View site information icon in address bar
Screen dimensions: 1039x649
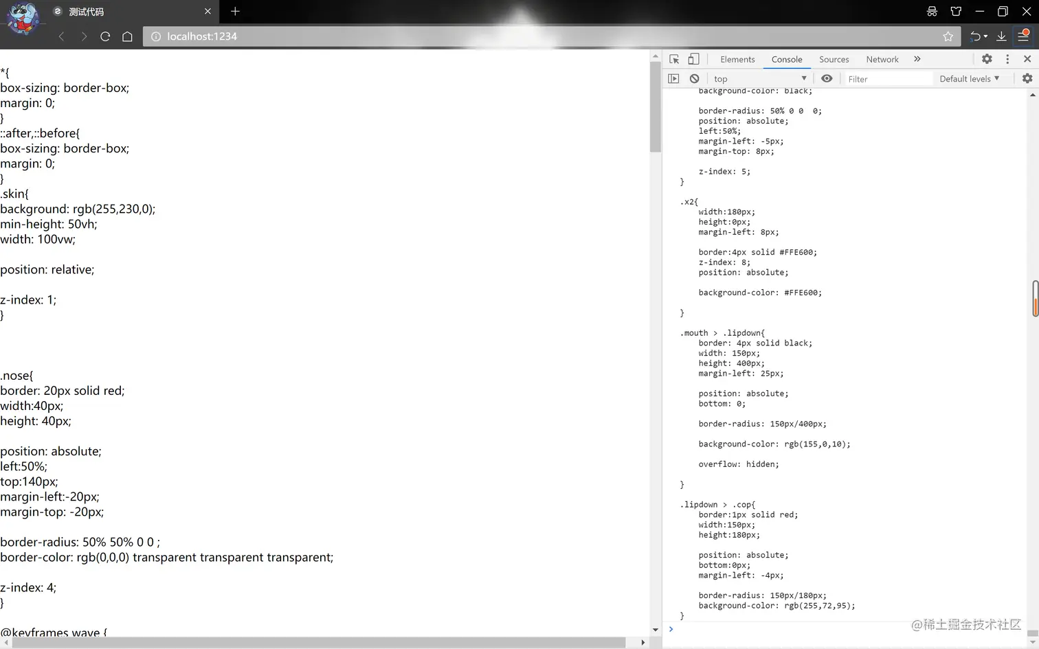pos(156,36)
